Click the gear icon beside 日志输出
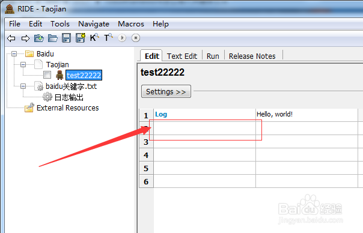 pos(47,97)
